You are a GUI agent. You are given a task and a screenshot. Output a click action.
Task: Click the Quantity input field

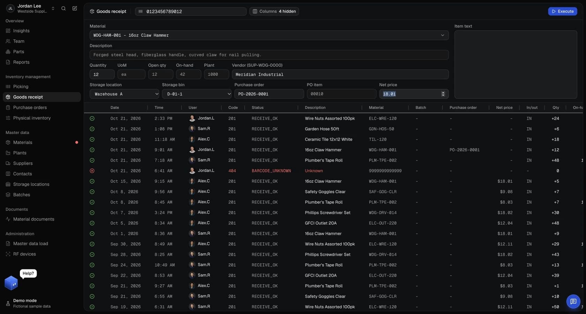pos(102,74)
